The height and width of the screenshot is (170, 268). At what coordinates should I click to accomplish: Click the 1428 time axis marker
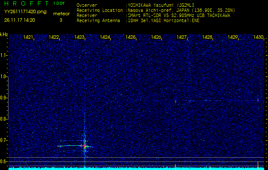point(207,37)
